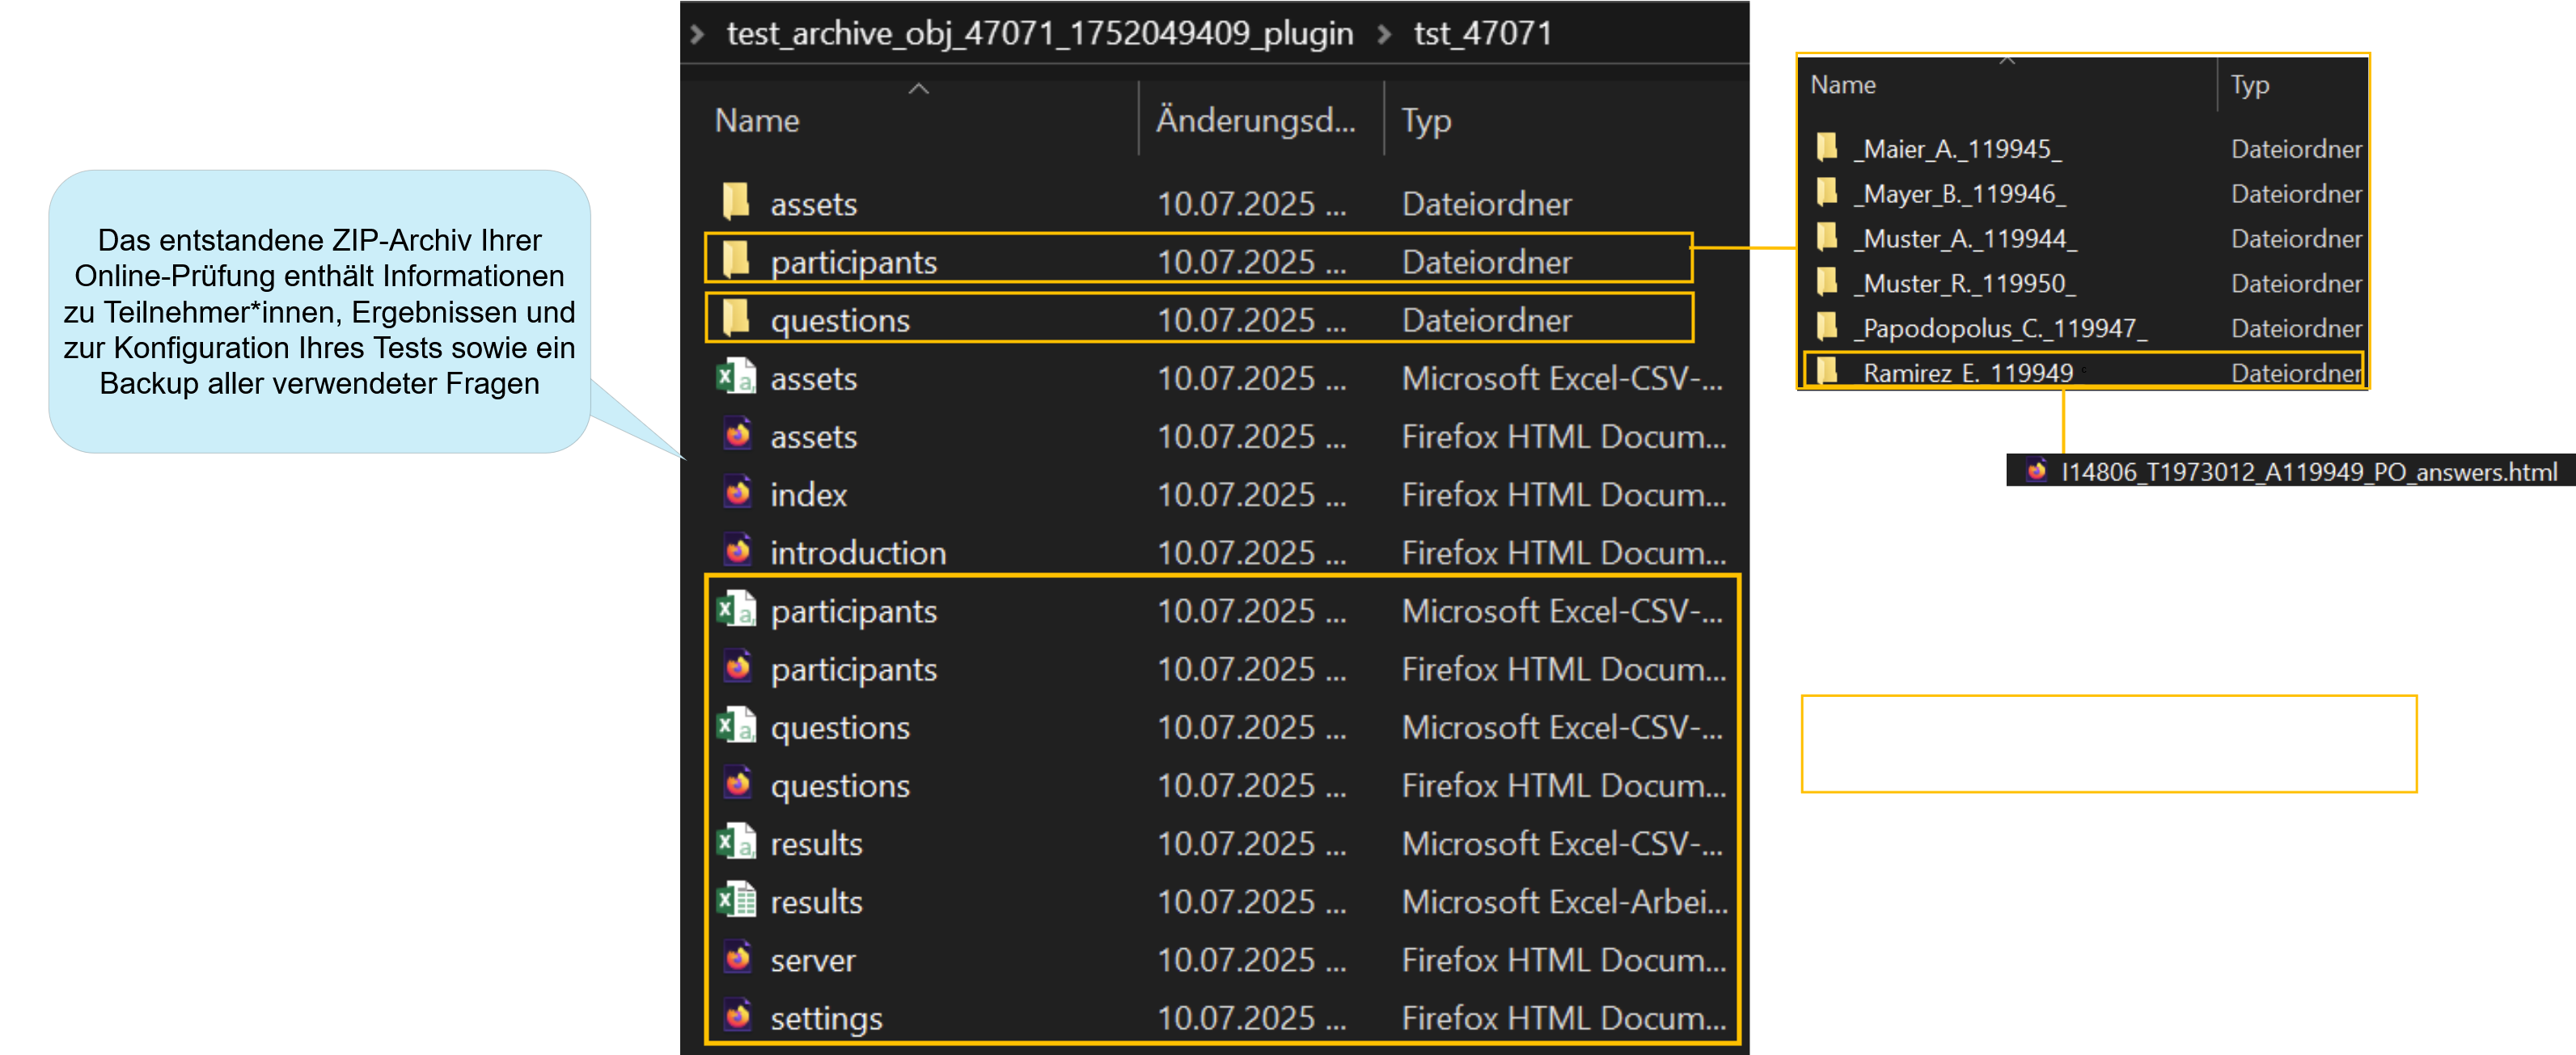The height and width of the screenshot is (1055, 2576).
Task: Select I14806_T1973012_A119949_PO_answers.html file name
Action: pos(2309,472)
